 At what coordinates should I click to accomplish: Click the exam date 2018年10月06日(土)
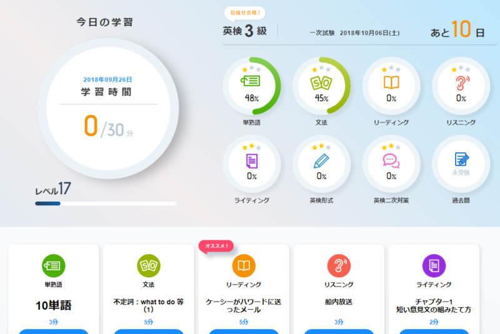[369, 33]
